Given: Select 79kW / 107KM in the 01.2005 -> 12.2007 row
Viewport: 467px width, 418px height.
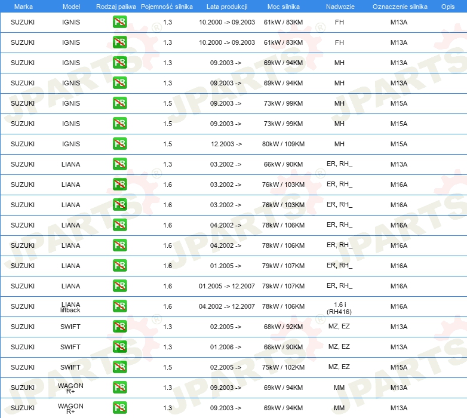Looking at the screenshot, I should pyautogui.click(x=283, y=286).
